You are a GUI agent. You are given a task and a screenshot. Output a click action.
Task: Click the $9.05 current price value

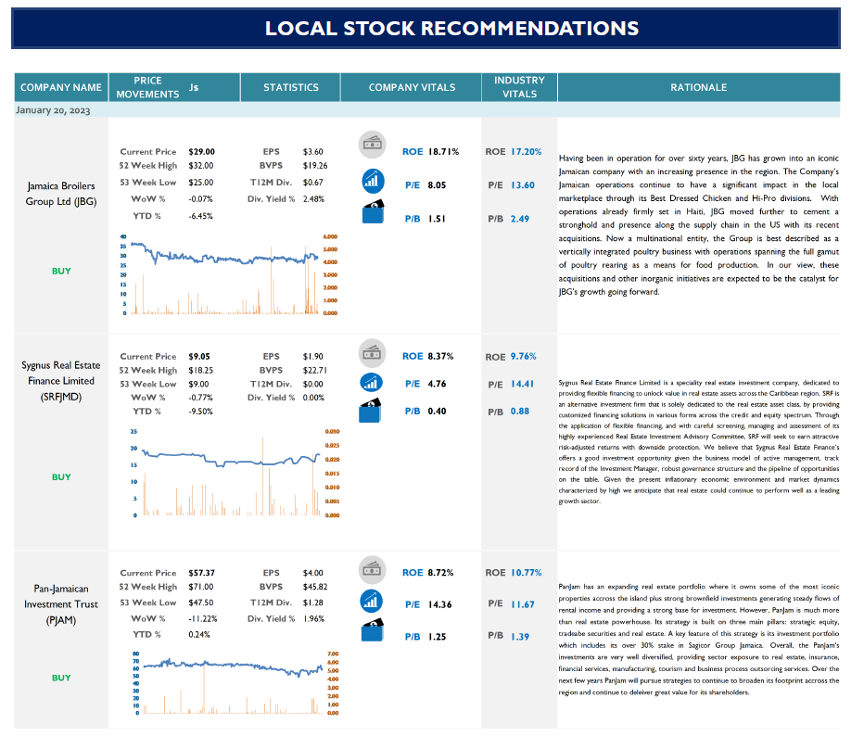click(x=199, y=357)
